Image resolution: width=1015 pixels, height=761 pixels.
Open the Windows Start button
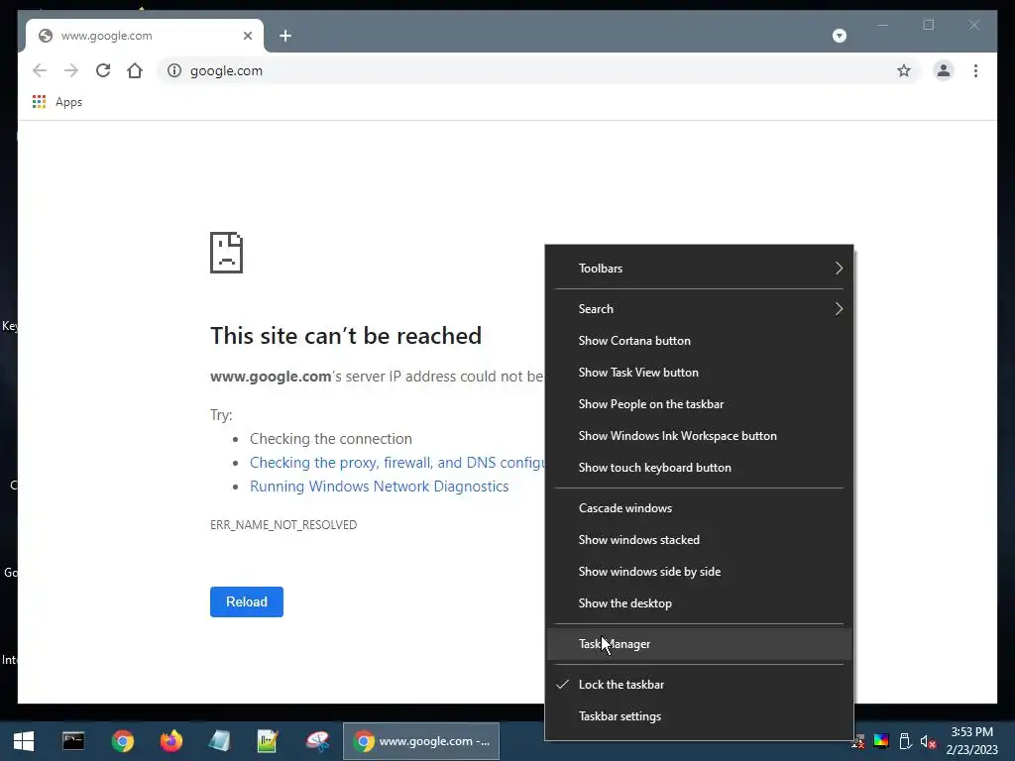tap(24, 741)
